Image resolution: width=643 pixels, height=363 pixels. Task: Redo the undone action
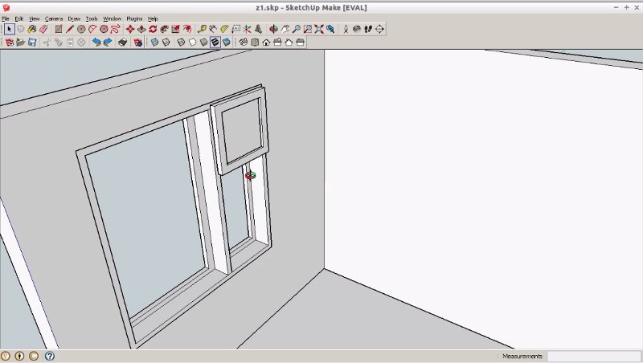point(108,43)
